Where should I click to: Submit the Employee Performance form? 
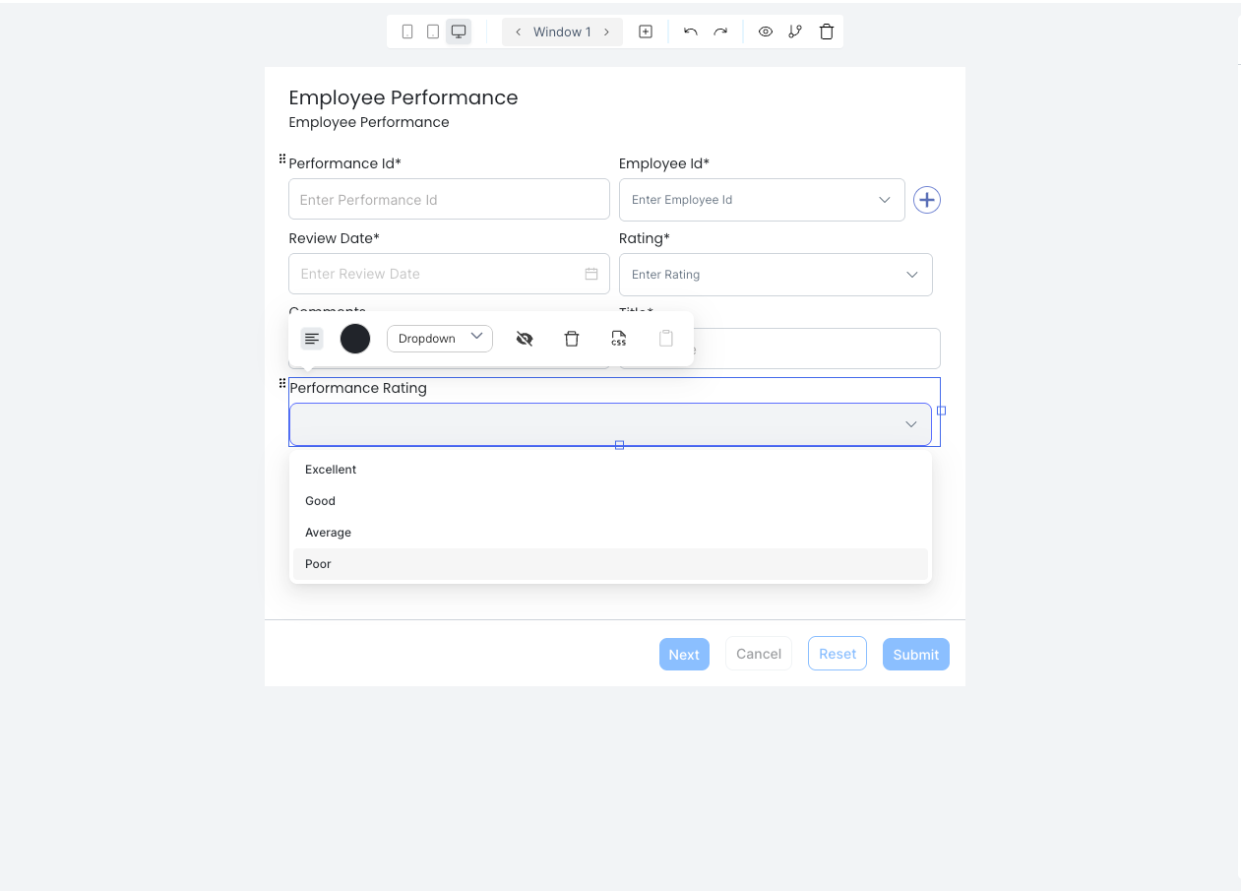(915, 653)
